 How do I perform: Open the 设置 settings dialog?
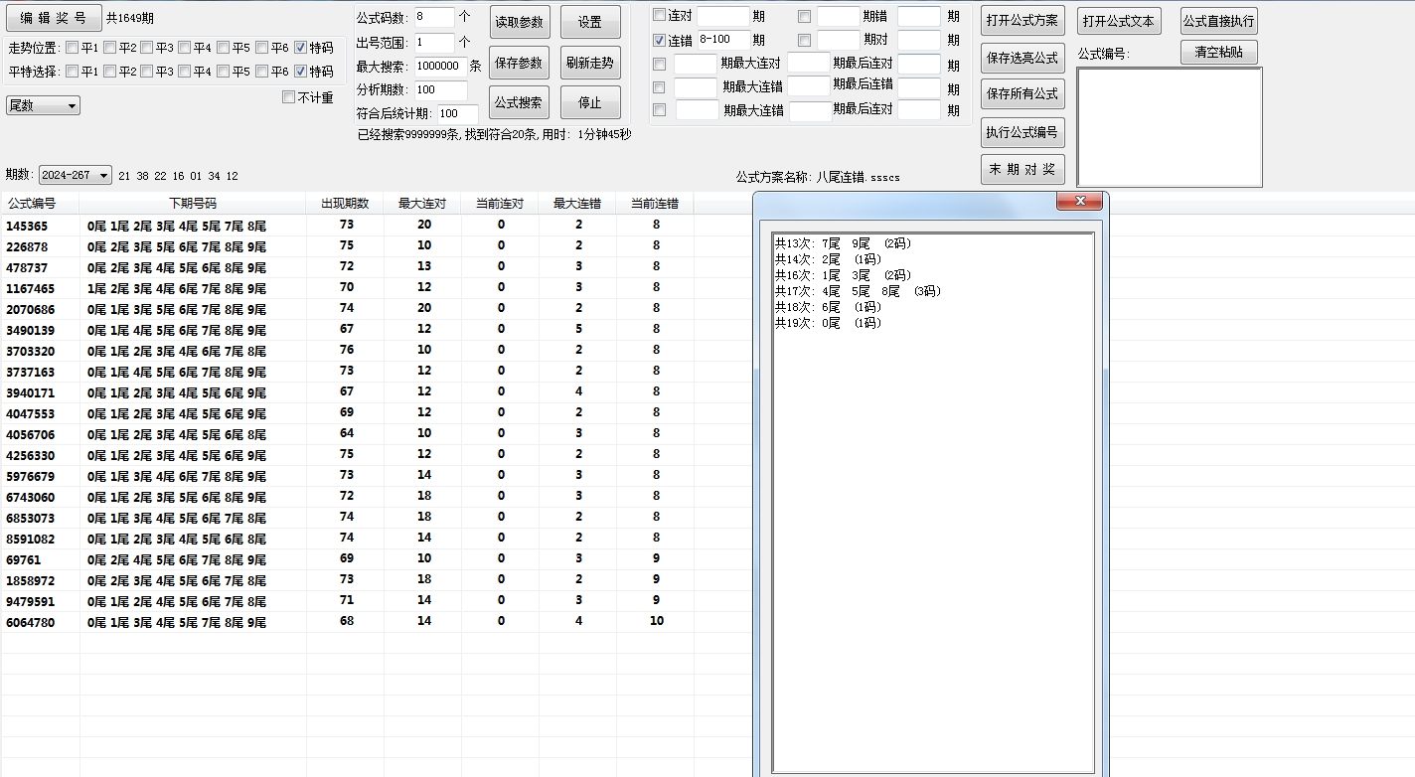click(590, 22)
